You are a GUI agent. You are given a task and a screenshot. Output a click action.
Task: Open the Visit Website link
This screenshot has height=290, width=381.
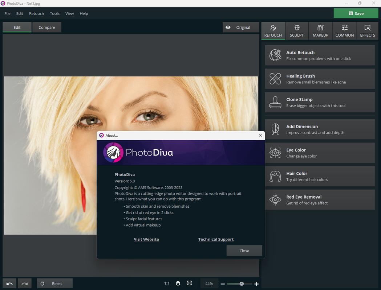point(146,239)
